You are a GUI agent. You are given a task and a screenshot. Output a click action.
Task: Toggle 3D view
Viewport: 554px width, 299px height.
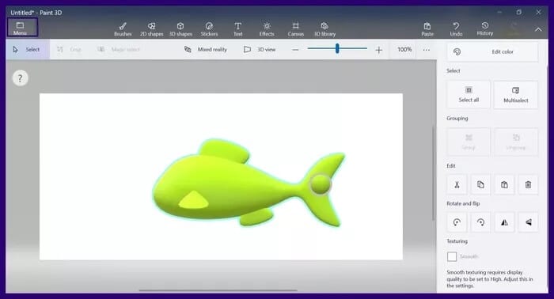[260, 49]
